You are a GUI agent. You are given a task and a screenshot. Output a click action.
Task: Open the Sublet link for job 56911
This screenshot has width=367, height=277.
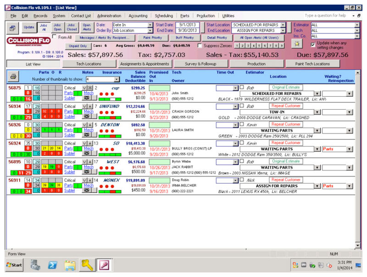(70, 190)
